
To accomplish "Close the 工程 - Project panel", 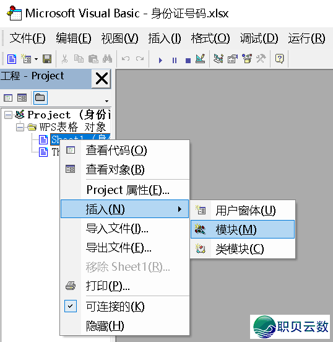I will click(102, 79).
